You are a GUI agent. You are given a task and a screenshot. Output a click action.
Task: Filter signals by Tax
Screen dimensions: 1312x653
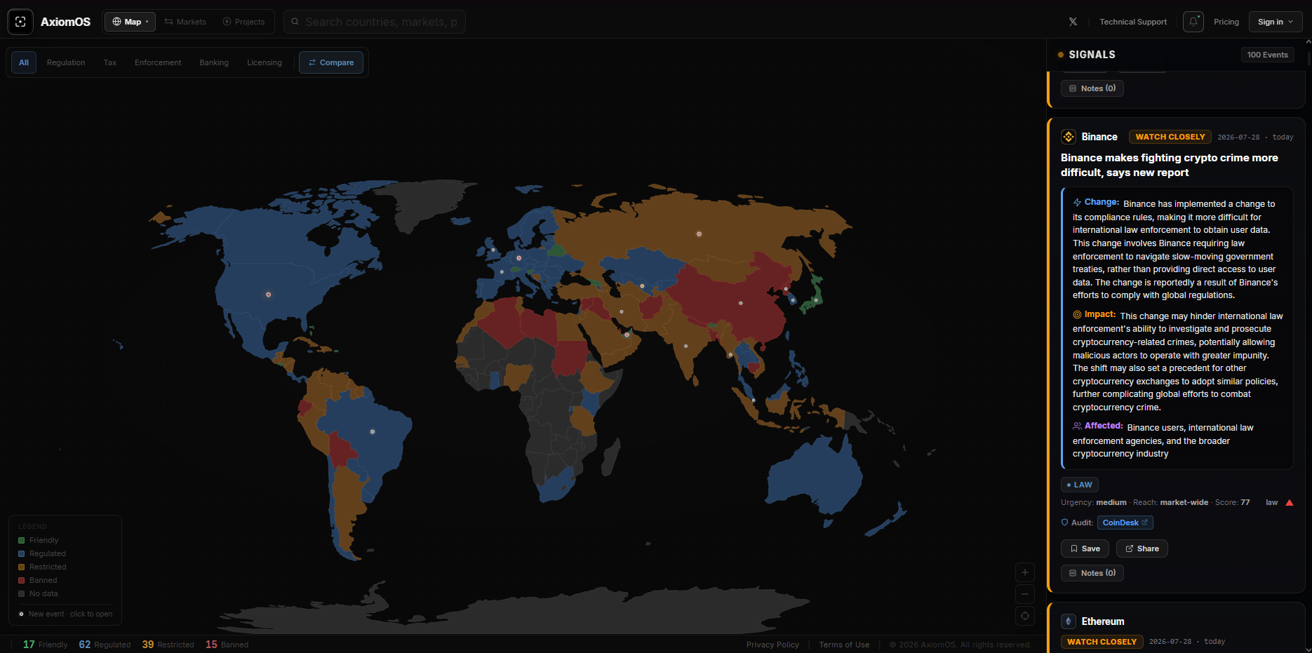[x=110, y=62]
